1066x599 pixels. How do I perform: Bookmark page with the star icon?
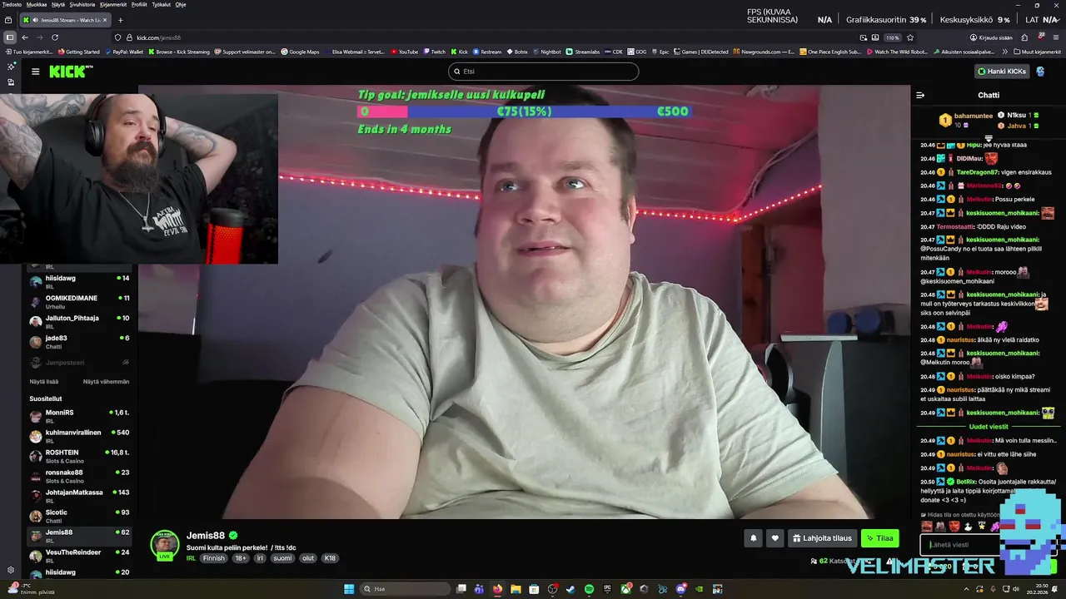coord(910,37)
